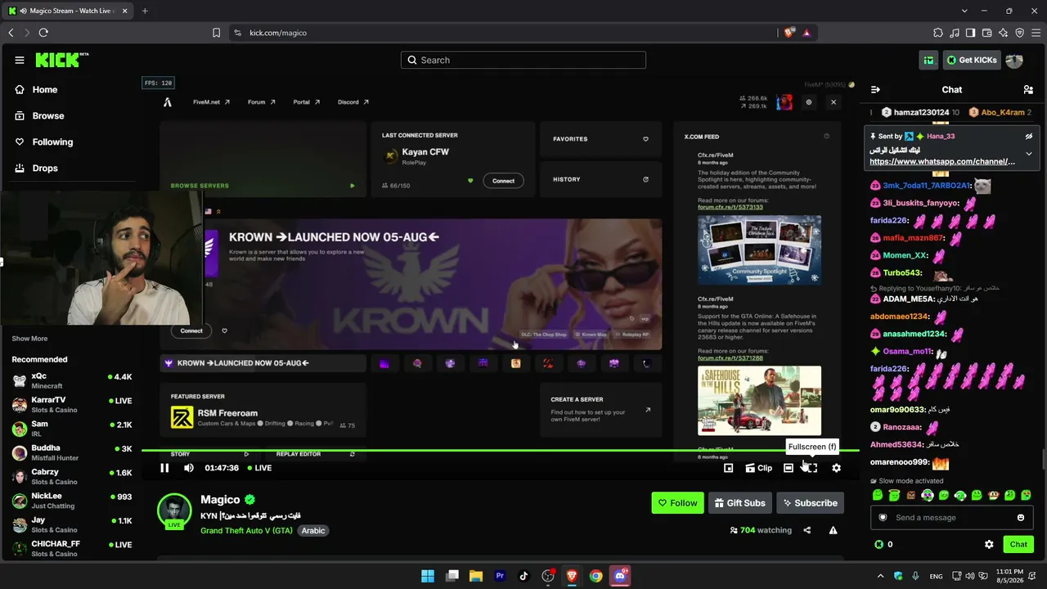Screen dimensions: 1047x589
Task: Pause the live stream
Action: [164, 468]
